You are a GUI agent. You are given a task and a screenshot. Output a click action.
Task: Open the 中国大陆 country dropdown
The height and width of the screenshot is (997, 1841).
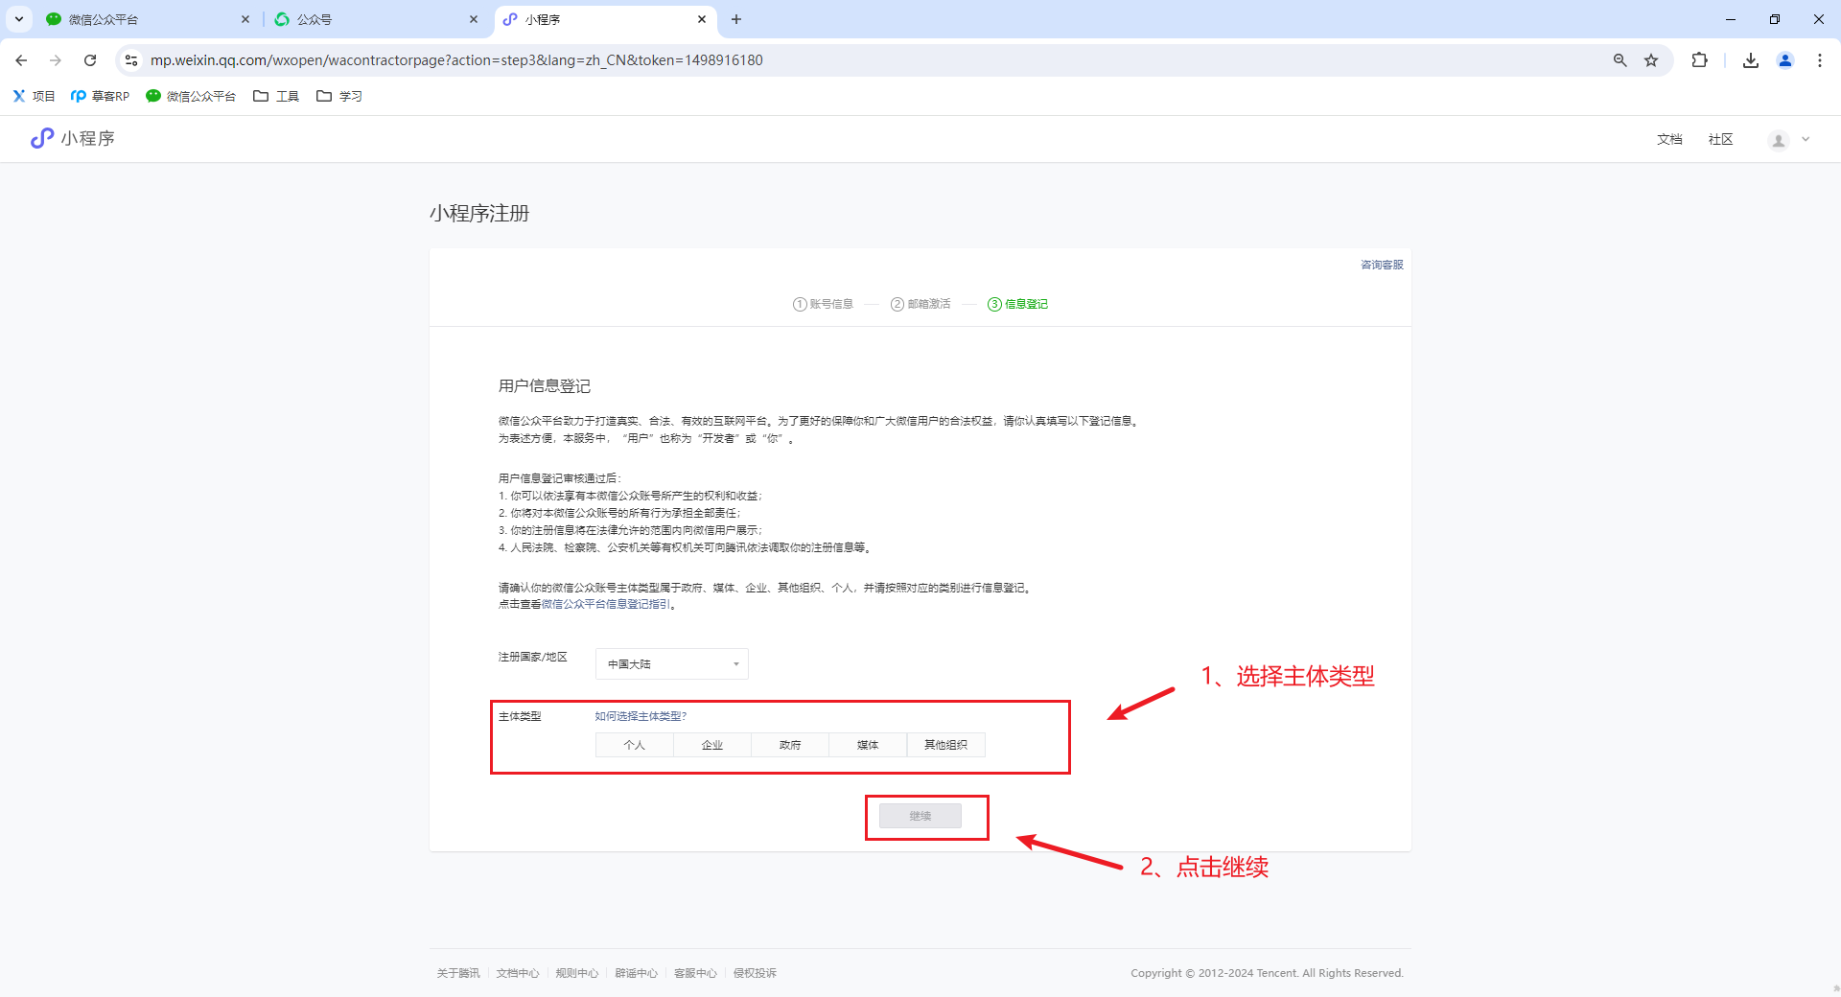pos(671,664)
